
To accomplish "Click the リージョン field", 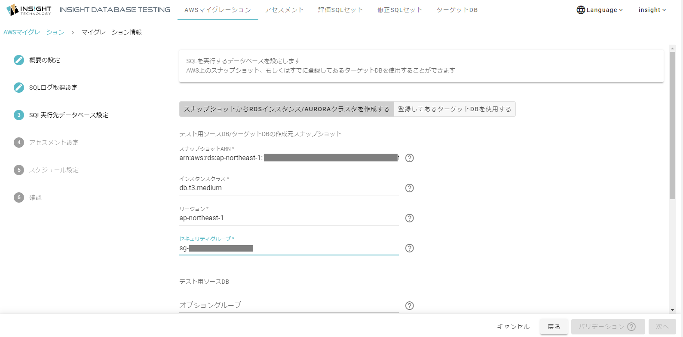I will tap(289, 218).
